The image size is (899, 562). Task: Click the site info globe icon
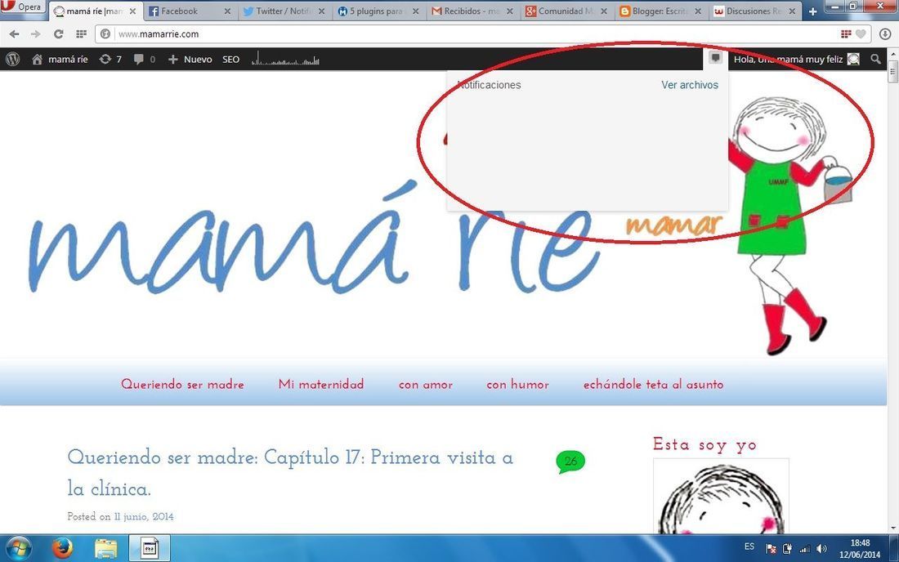pyautogui.click(x=105, y=34)
